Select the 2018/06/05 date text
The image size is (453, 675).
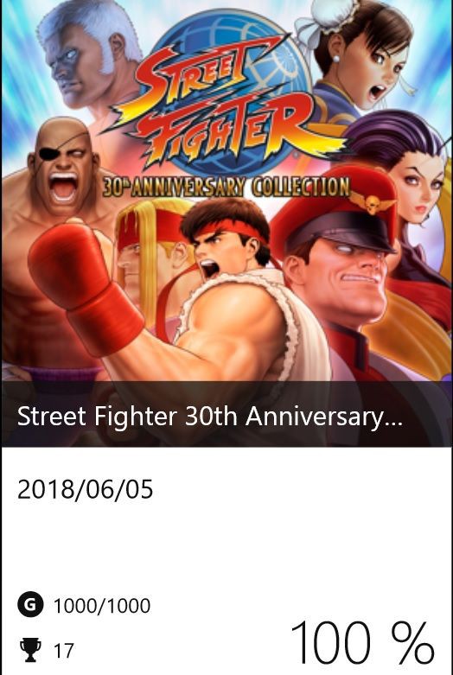pyautogui.click(x=86, y=489)
